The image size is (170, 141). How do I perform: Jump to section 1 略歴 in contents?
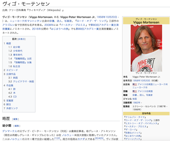[x=8, y=43]
